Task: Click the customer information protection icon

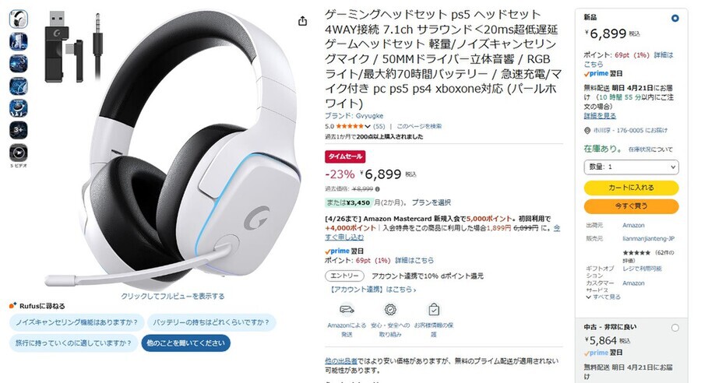Action: 434,309
